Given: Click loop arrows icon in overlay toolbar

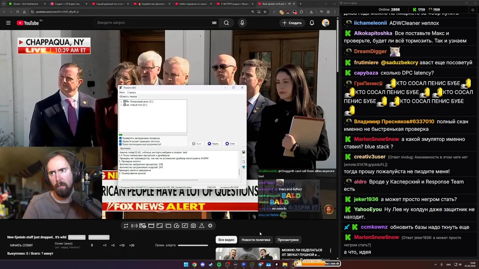Looking at the screenshot, I should (x=126, y=226).
